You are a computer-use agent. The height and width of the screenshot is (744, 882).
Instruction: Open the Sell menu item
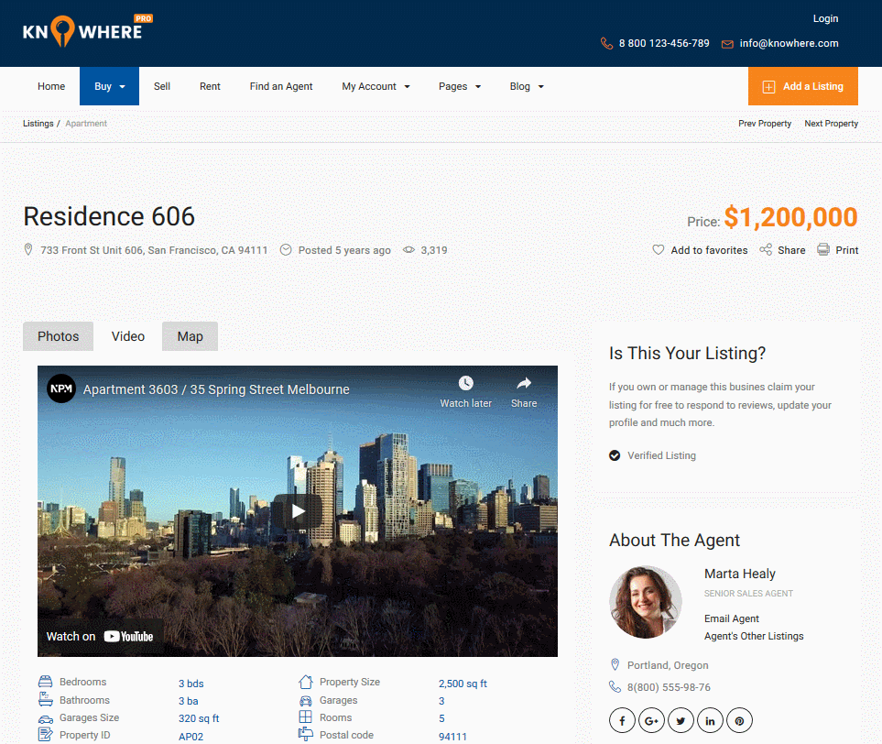tap(162, 86)
